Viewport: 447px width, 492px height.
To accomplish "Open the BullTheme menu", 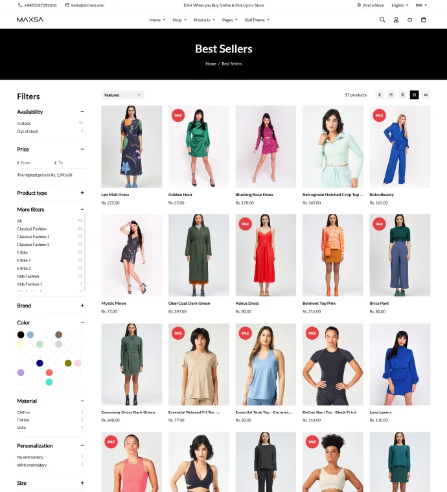I will tap(257, 20).
